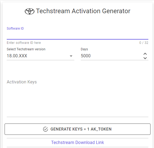Viewport: 154px width, 148px height.
Task: Click the 0 / 32 character counter
Action: point(144,43)
